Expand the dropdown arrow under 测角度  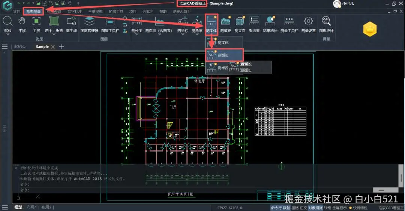click(x=197, y=34)
